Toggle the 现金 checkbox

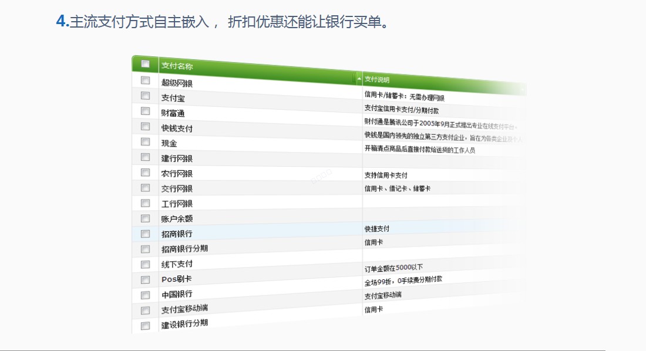(145, 141)
